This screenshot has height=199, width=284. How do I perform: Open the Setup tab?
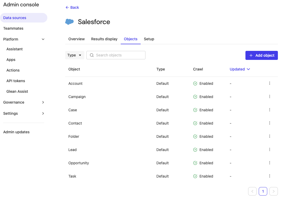[149, 39]
